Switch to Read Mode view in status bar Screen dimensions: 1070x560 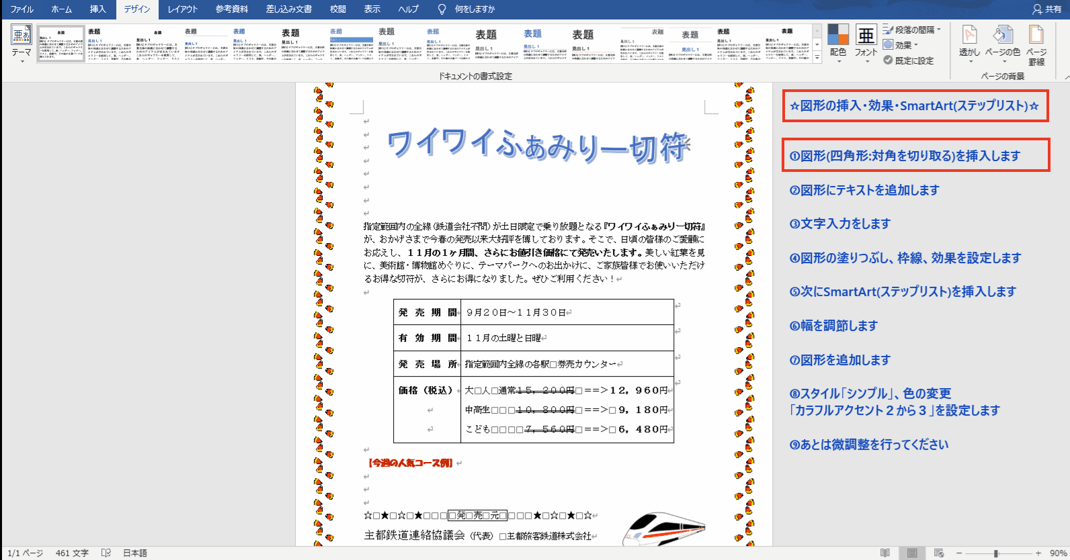tap(885, 553)
